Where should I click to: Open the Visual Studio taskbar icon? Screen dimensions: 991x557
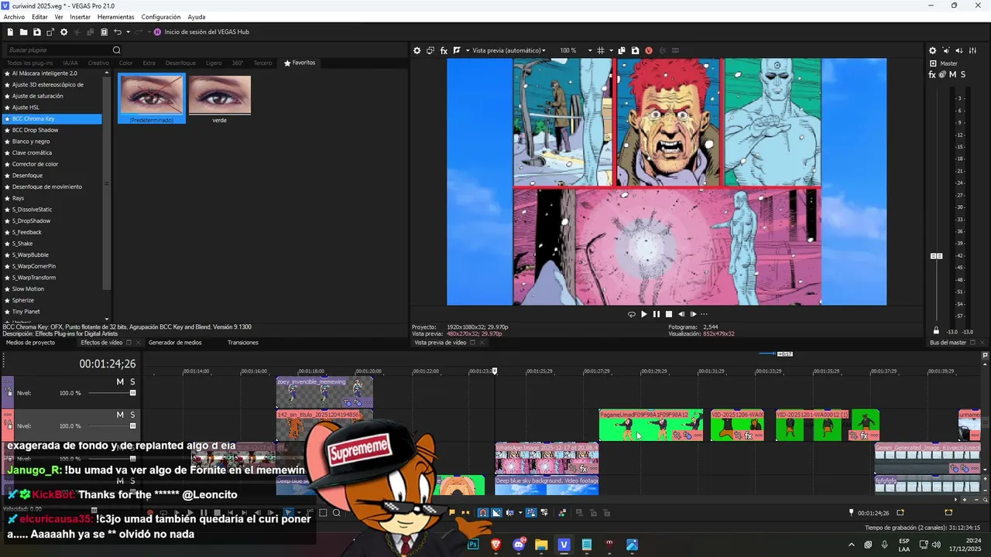[564, 545]
